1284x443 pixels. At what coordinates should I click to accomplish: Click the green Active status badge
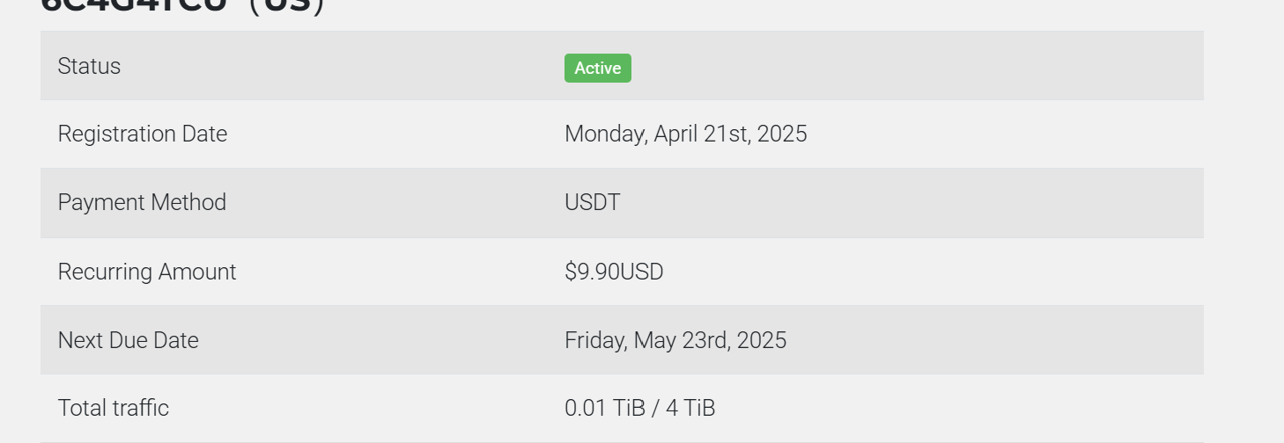(x=598, y=68)
